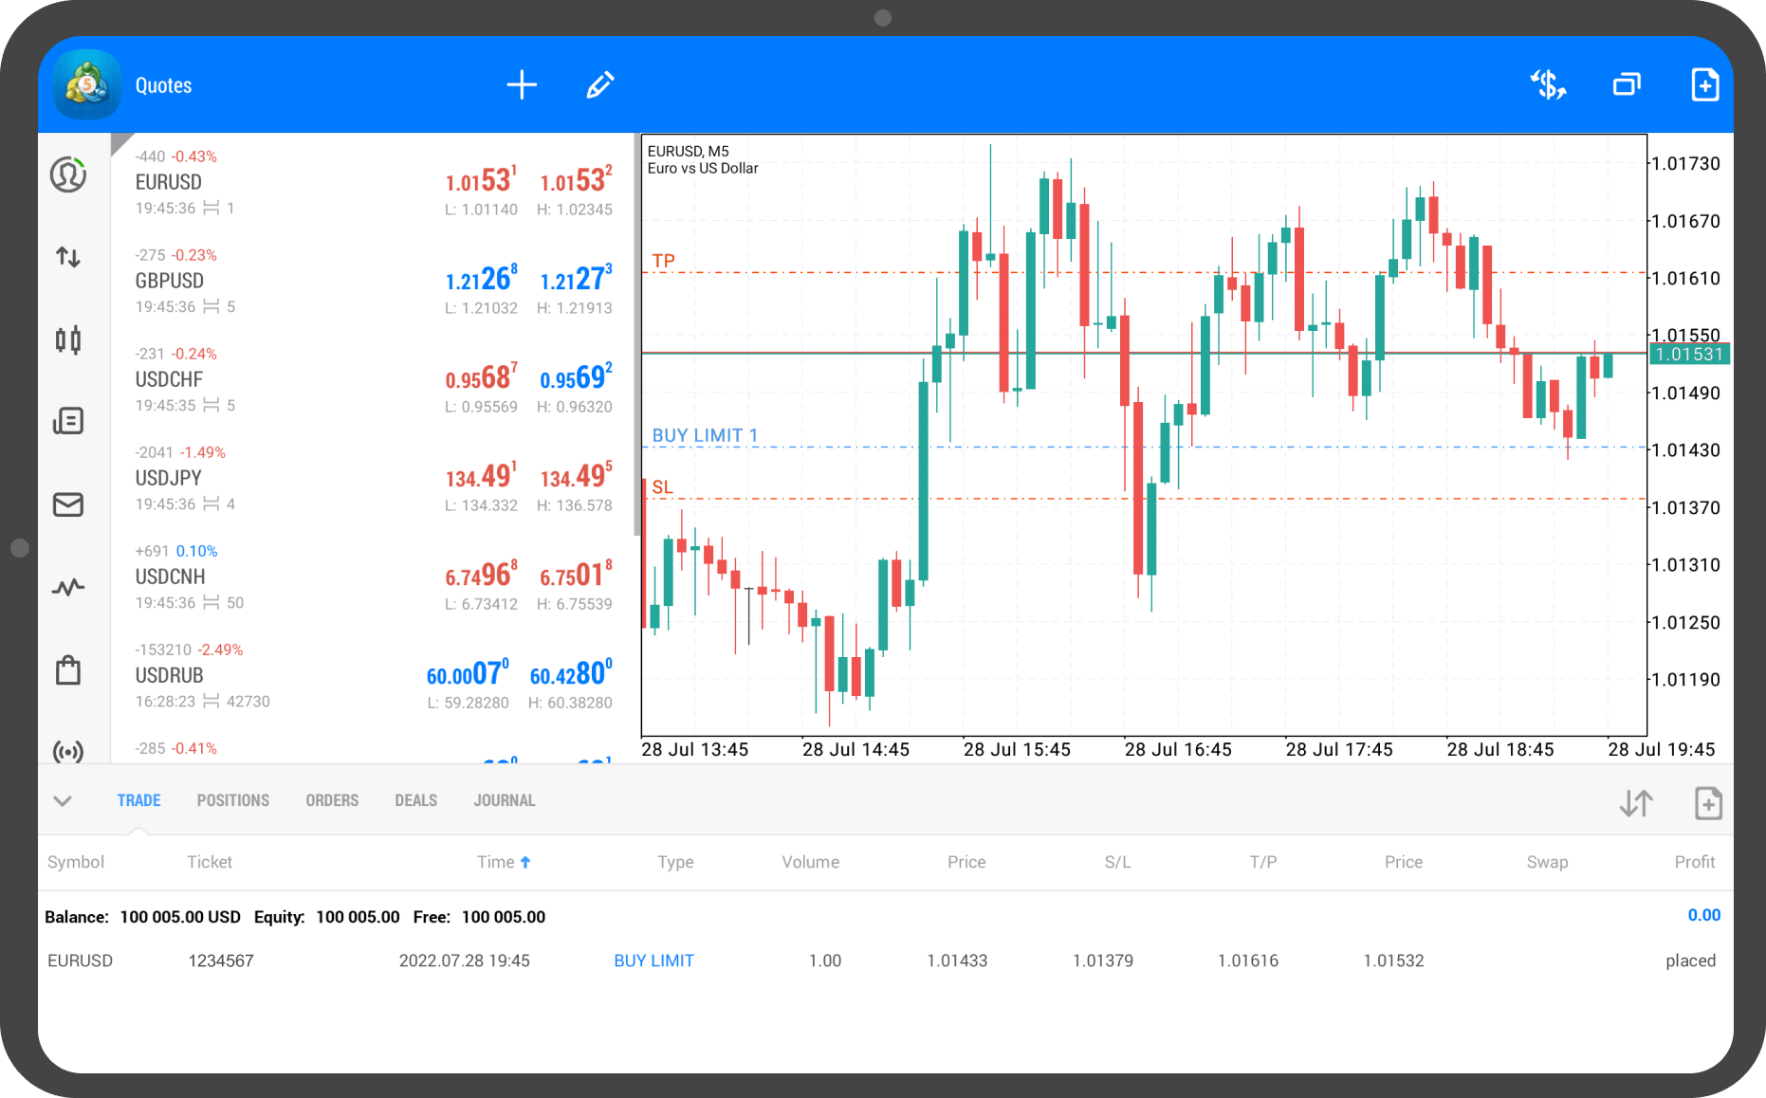
Task: Collapse the trade panel with chevron
Action: (63, 801)
